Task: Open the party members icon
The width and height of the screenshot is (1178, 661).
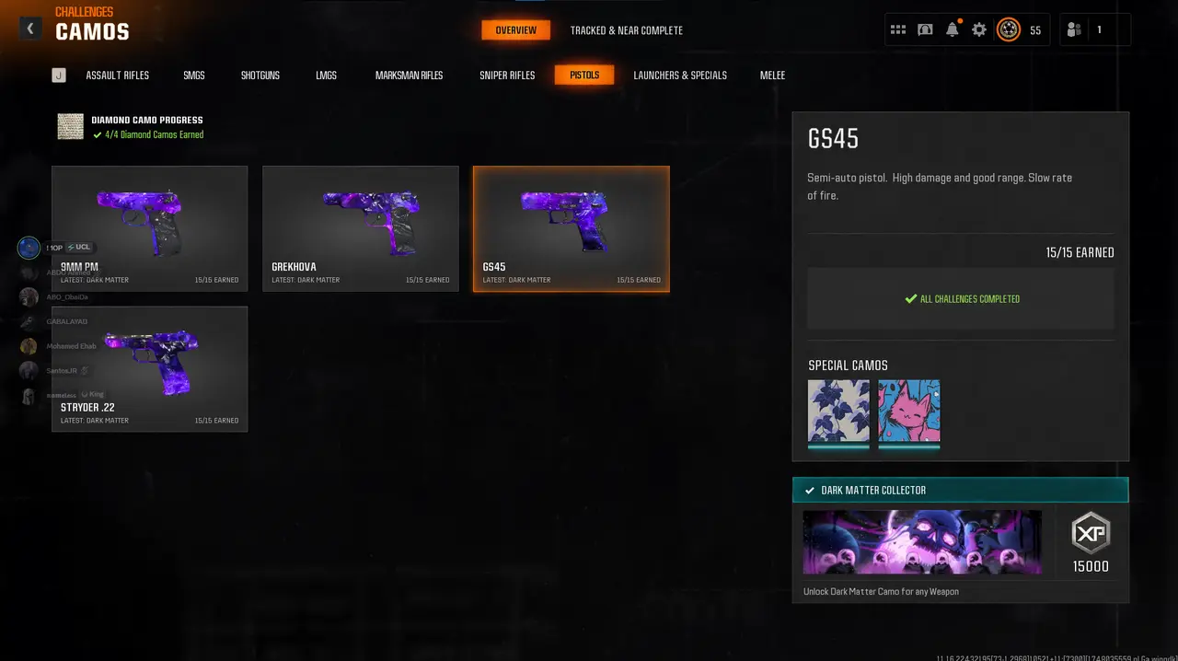Action: [x=1073, y=29]
